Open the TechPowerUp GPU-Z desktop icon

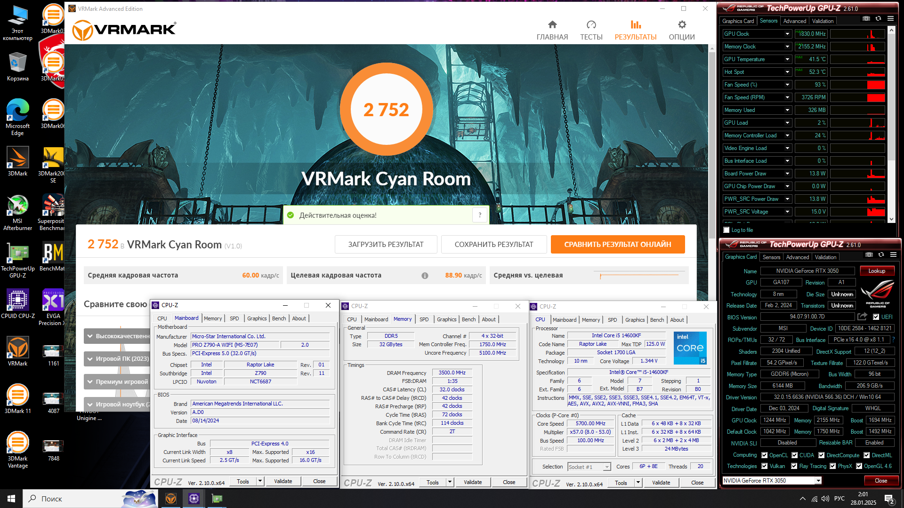tap(17, 260)
